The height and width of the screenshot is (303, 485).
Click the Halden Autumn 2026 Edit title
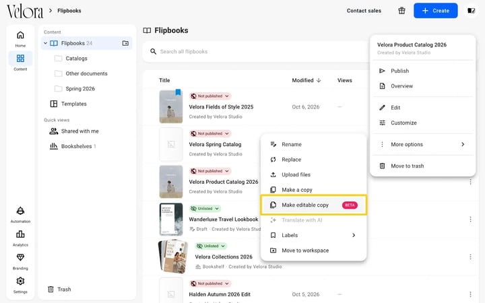(x=220, y=294)
